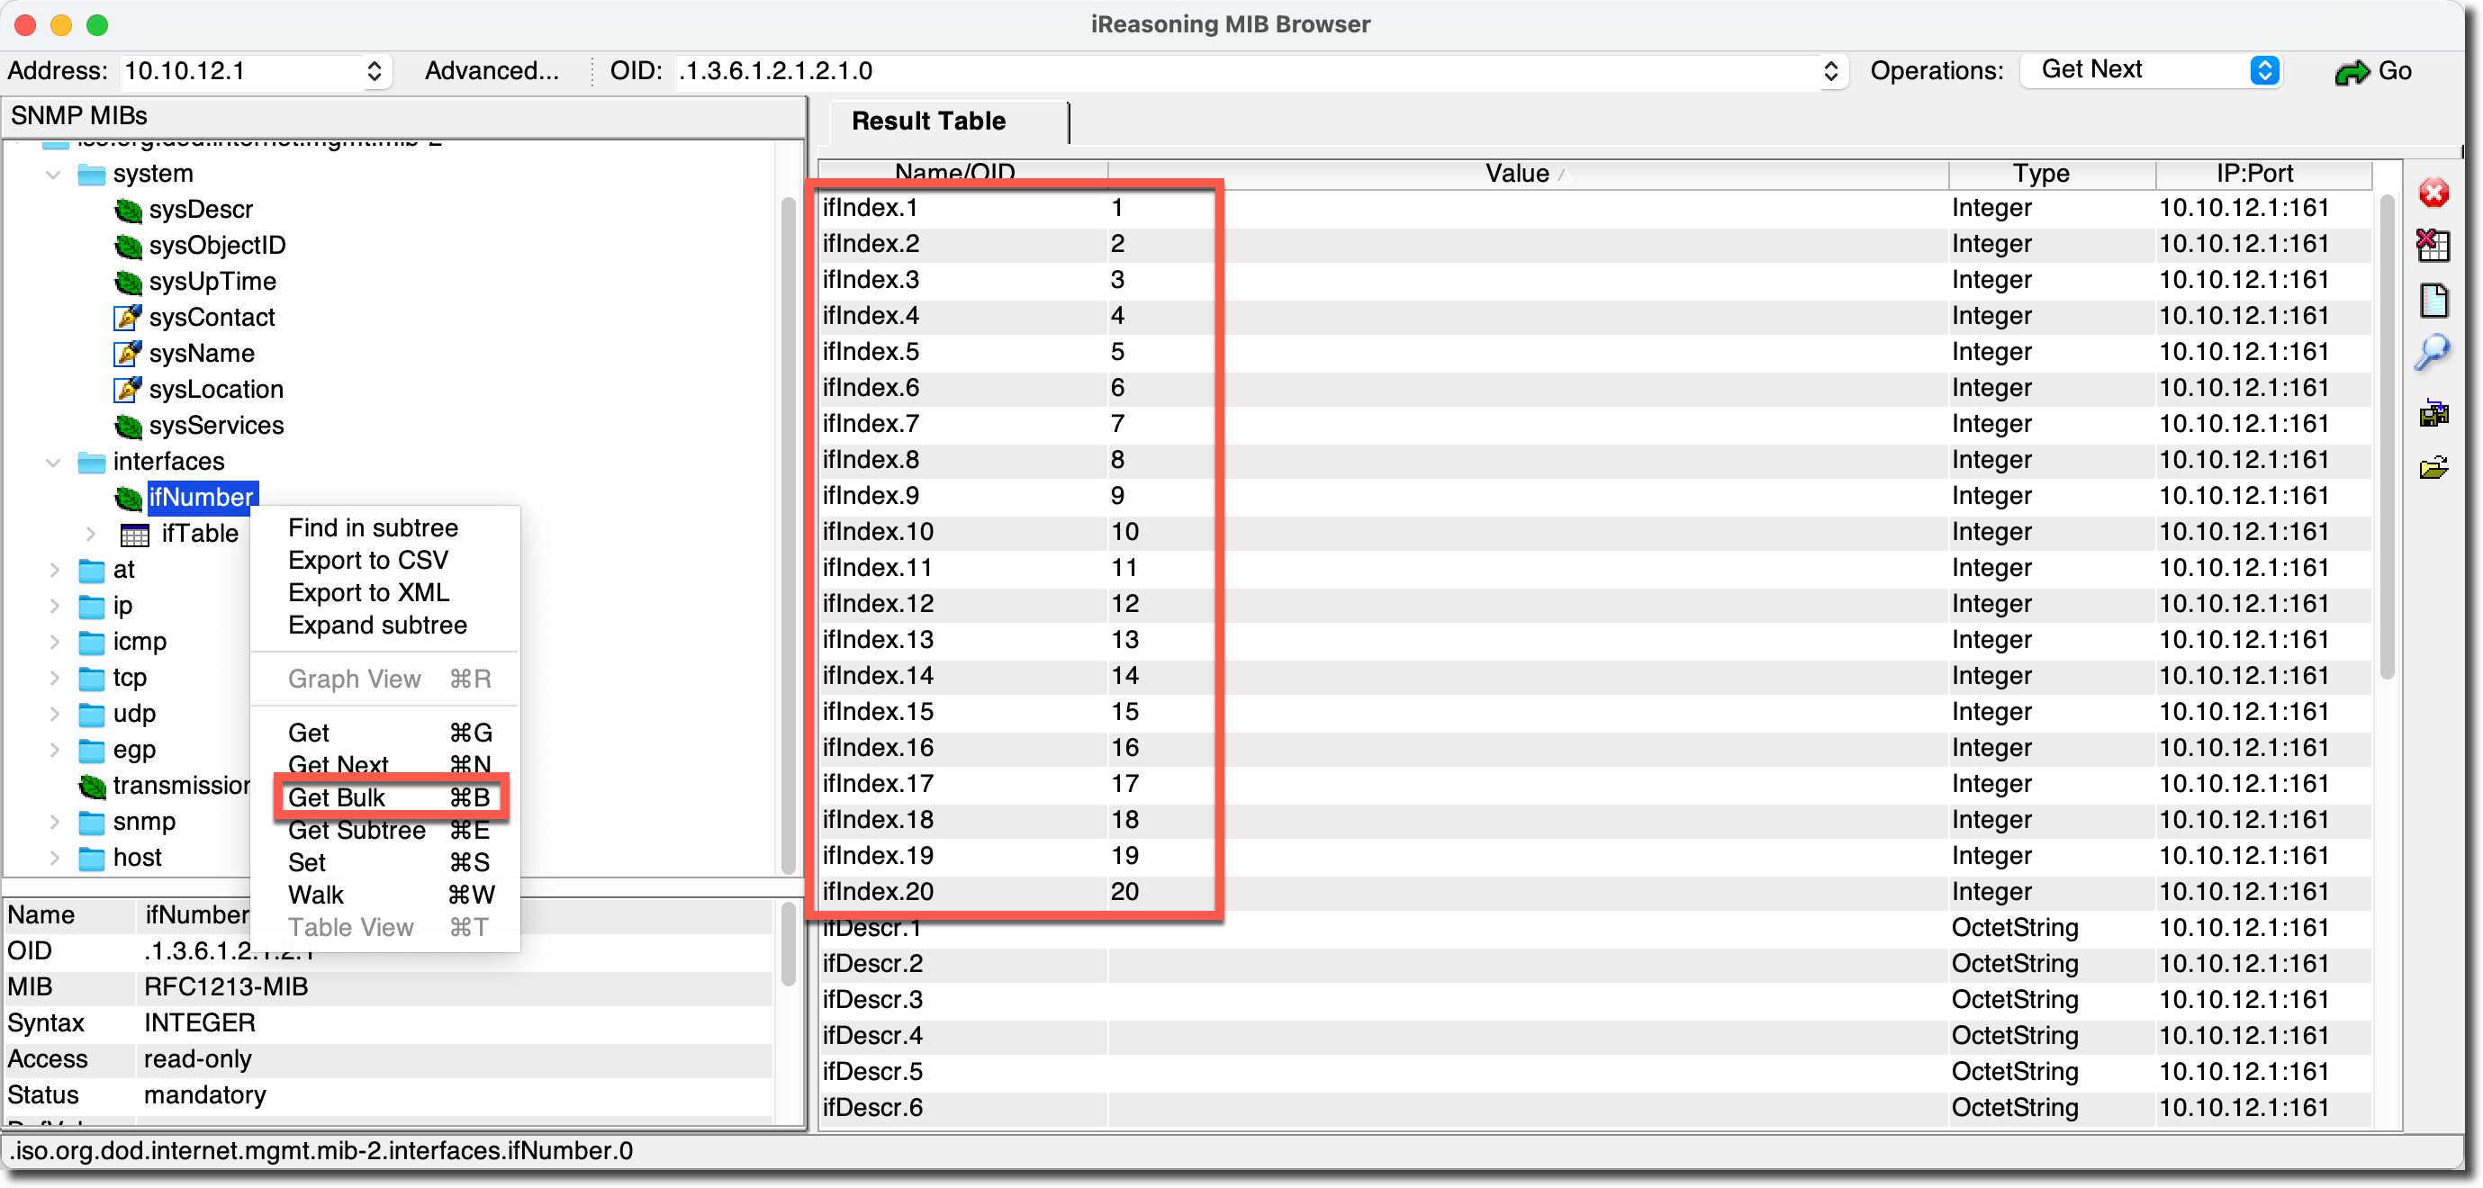The width and height of the screenshot is (2483, 1188).
Task: Click the open folder load icon
Action: [x=2433, y=468]
